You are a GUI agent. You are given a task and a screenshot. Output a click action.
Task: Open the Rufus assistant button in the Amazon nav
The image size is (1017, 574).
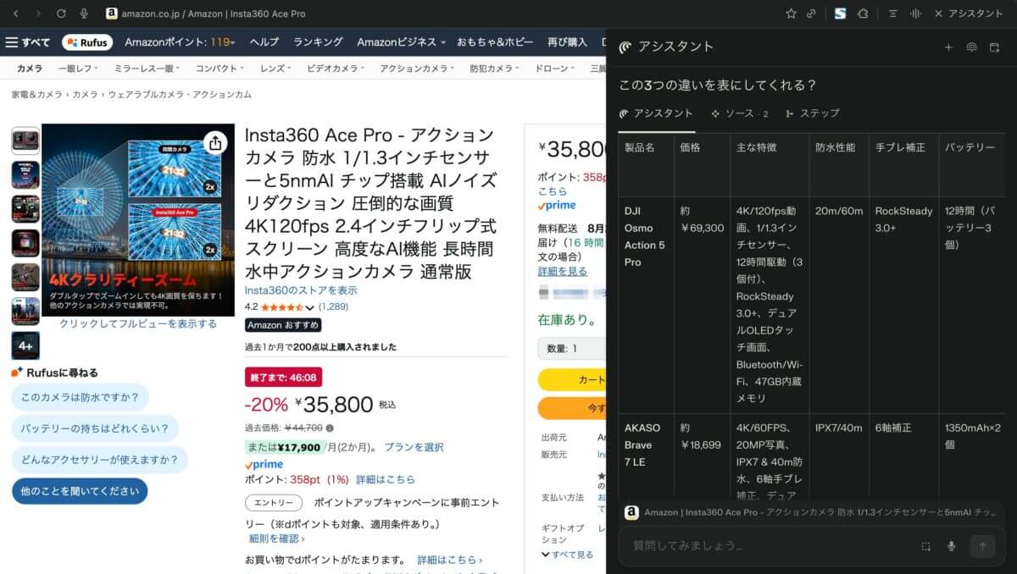tap(87, 42)
